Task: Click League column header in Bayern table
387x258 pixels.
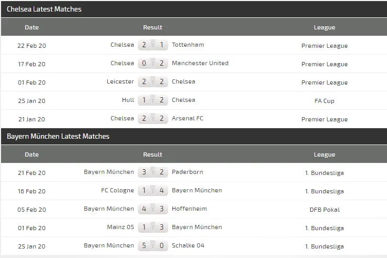Action: 324,154
